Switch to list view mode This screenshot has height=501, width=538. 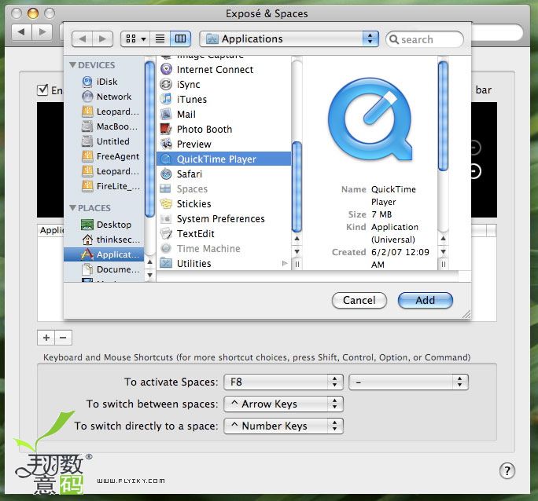[160, 38]
